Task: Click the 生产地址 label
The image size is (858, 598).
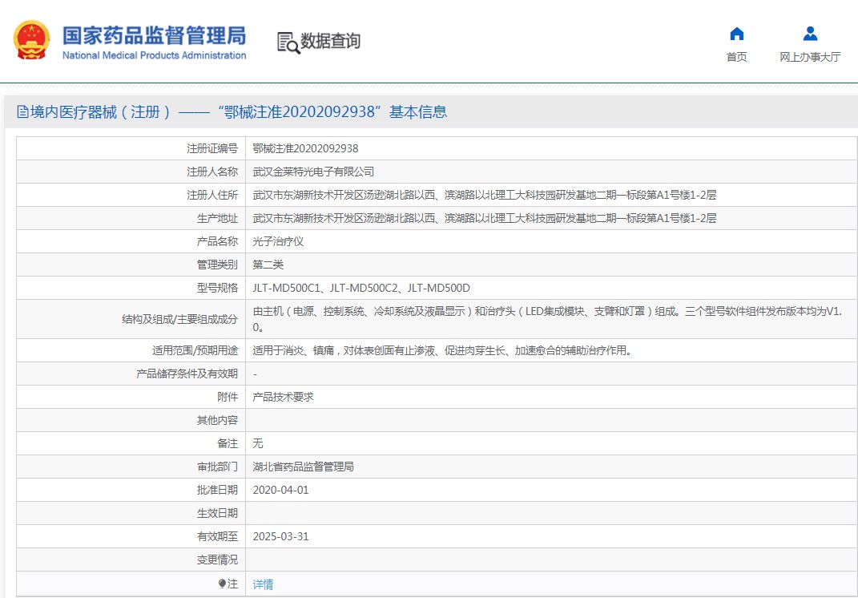Action: pyautogui.click(x=217, y=219)
